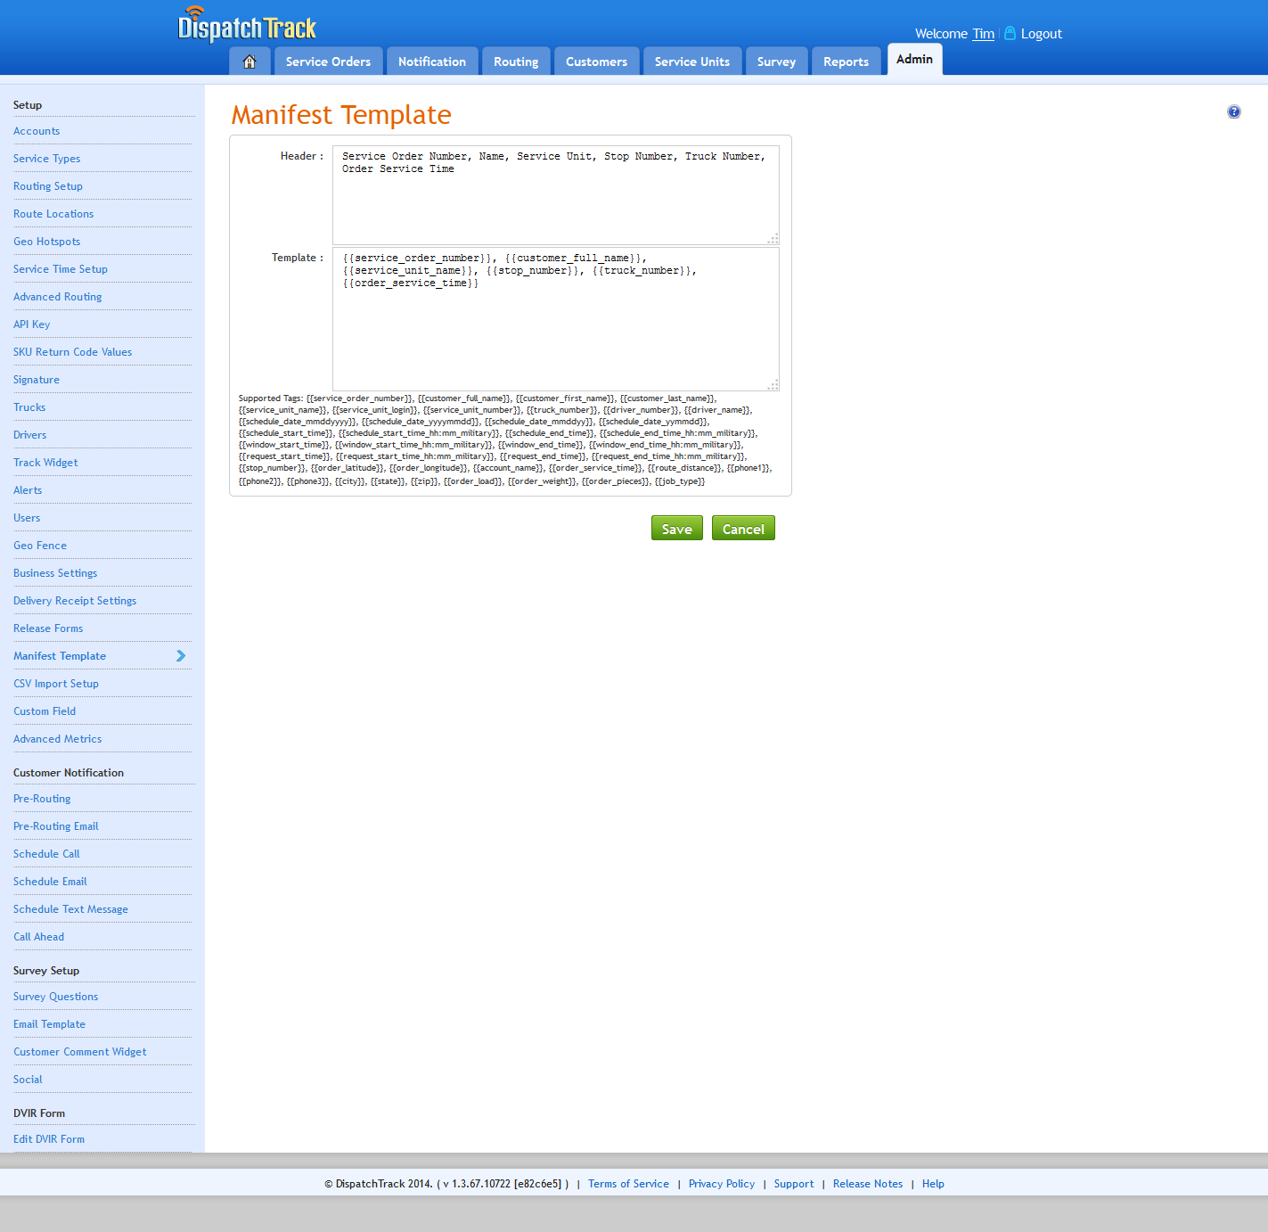Open the Help question mark icon
This screenshot has width=1268, height=1232.
tap(1234, 111)
